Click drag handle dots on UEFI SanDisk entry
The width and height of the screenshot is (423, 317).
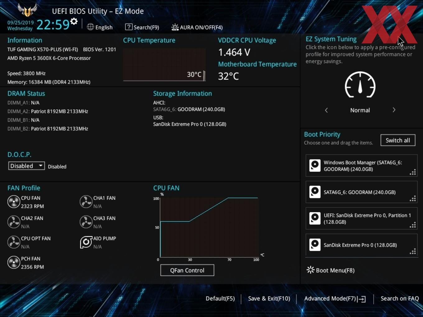coord(413,225)
